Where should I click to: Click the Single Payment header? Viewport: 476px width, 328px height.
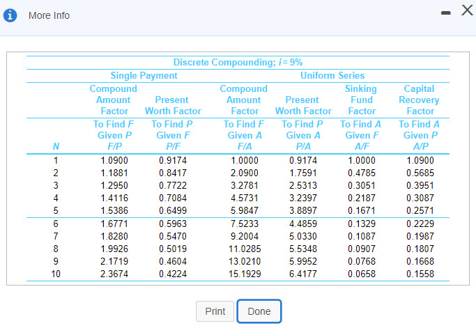point(144,75)
